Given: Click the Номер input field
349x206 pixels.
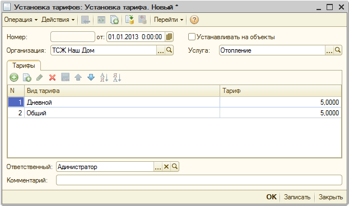Looking at the screenshot, I should [x=73, y=37].
